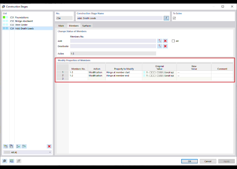Viewport: 237px width, 169px height.
Task: Click the row 1 Modification action cell
Action: pyautogui.click(x=97, y=72)
